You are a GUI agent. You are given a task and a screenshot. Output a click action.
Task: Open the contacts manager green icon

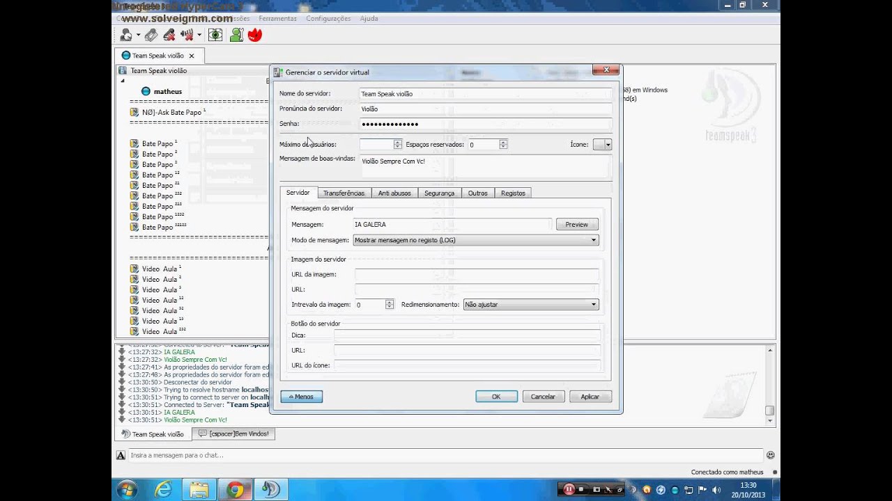point(236,35)
